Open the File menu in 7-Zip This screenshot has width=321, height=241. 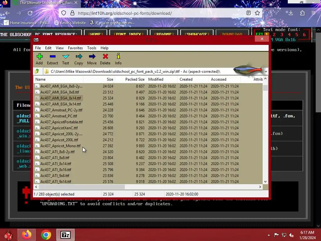point(38,48)
